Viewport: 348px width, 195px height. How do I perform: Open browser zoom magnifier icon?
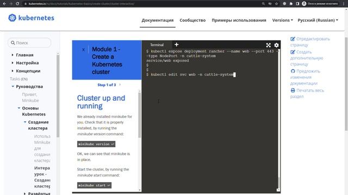click(263, 4)
